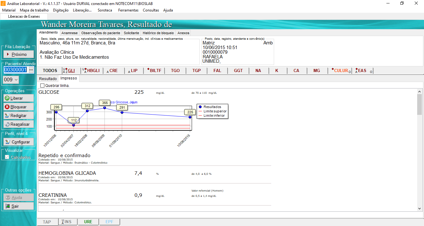The width and height of the screenshot is (424, 226).
Task: Select the EAS exam tab
Action: [362, 70]
